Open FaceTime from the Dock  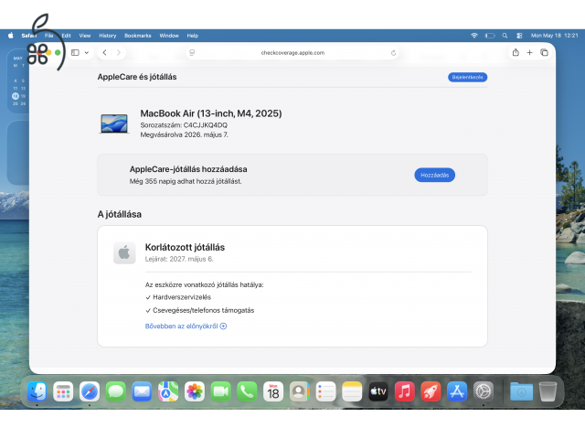click(x=221, y=391)
